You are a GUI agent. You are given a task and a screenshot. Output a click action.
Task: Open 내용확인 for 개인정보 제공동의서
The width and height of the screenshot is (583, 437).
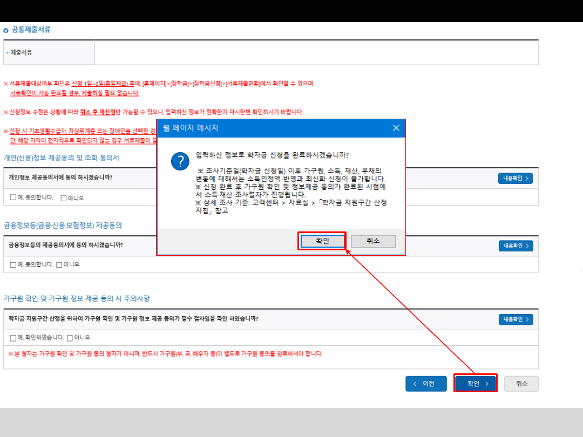pyautogui.click(x=515, y=178)
